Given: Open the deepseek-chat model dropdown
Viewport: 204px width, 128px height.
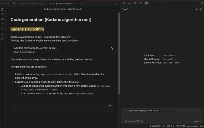Looking at the screenshot, I should tap(130, 121).
